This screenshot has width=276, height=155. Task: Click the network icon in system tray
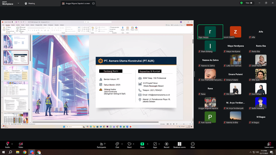[x=254, y=152]
